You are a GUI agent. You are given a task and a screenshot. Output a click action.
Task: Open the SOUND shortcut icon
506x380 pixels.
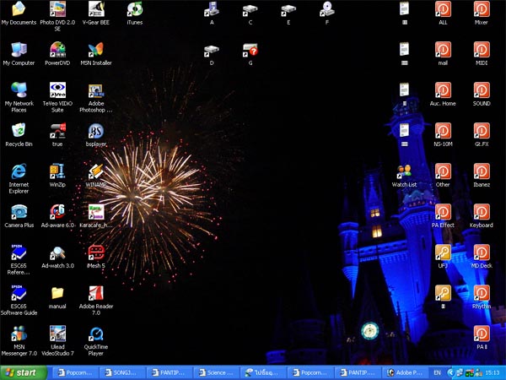pos(482,90)
